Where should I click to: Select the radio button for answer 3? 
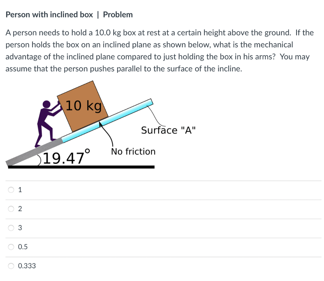click(x=11, y=228)
